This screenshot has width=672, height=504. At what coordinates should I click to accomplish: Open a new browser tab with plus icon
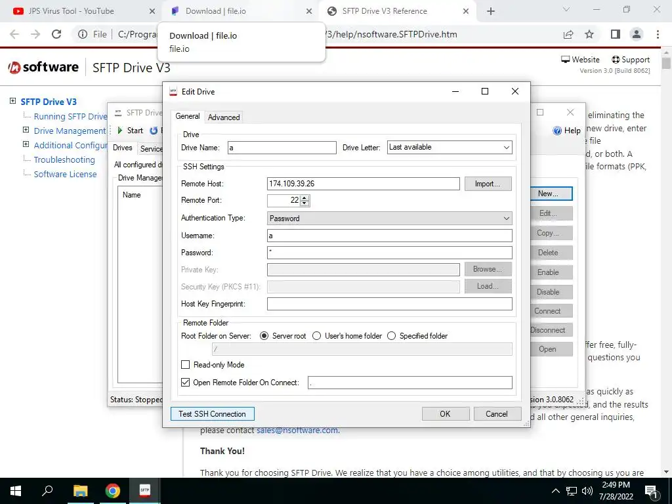(x=491, y=11)
